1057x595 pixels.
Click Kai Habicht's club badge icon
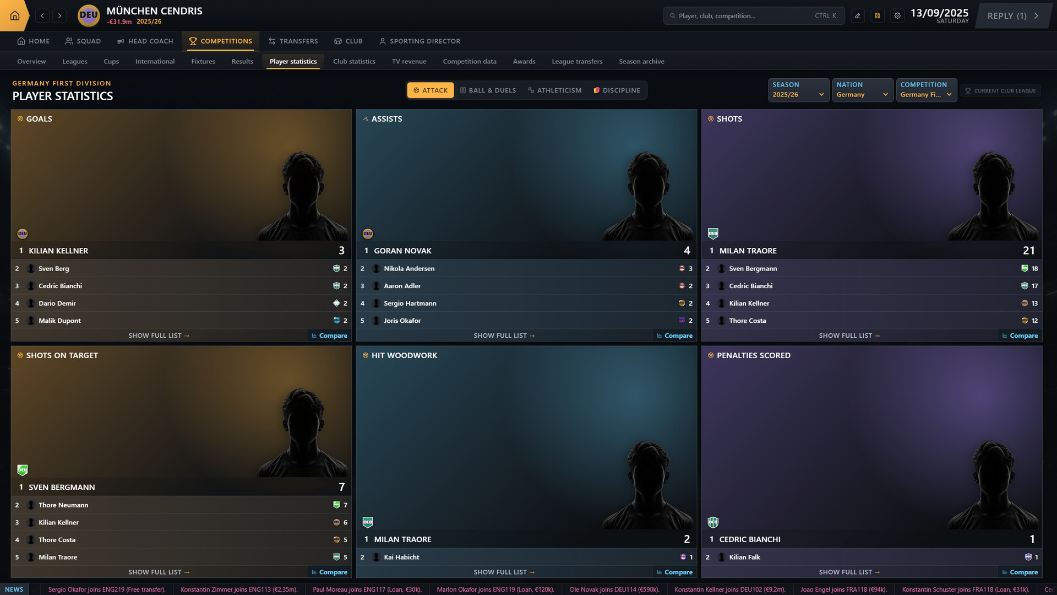pos(683,557)
